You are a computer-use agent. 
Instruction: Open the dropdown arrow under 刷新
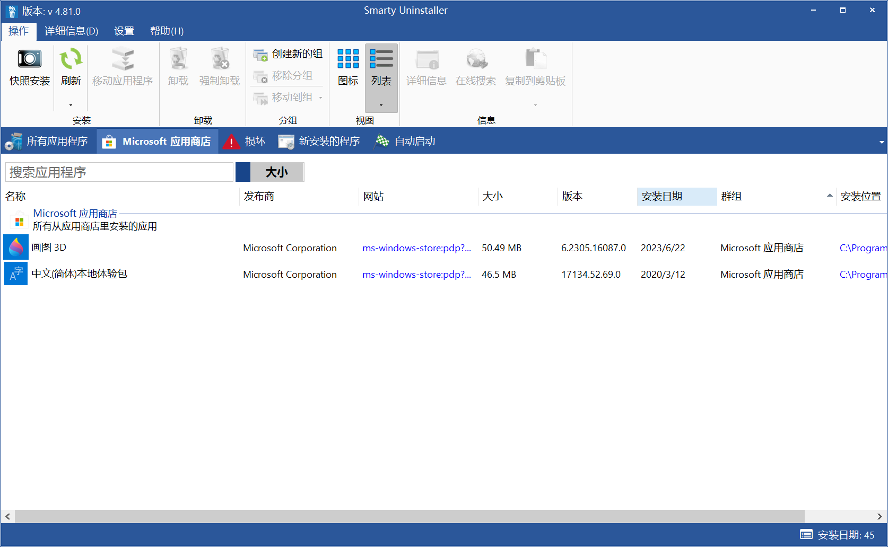71,105
